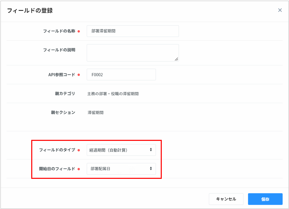Click the フィールドの登録 dialog title
Viewport: 289px width, 209px height.
click(30, 11)
